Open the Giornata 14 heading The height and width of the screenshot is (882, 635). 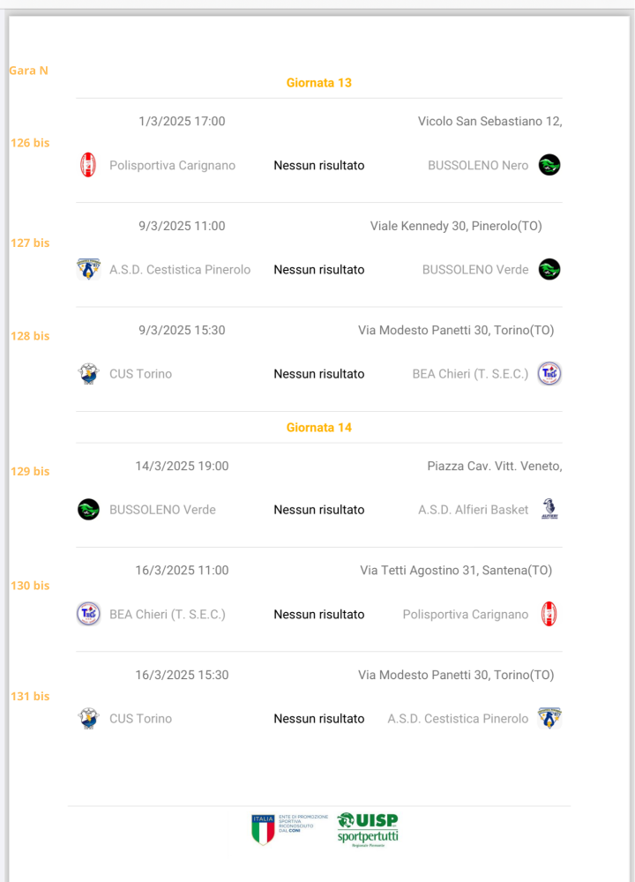tap(319, 428)
